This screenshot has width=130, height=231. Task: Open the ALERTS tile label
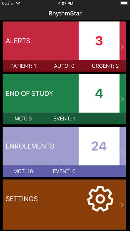tap(18, 41)
